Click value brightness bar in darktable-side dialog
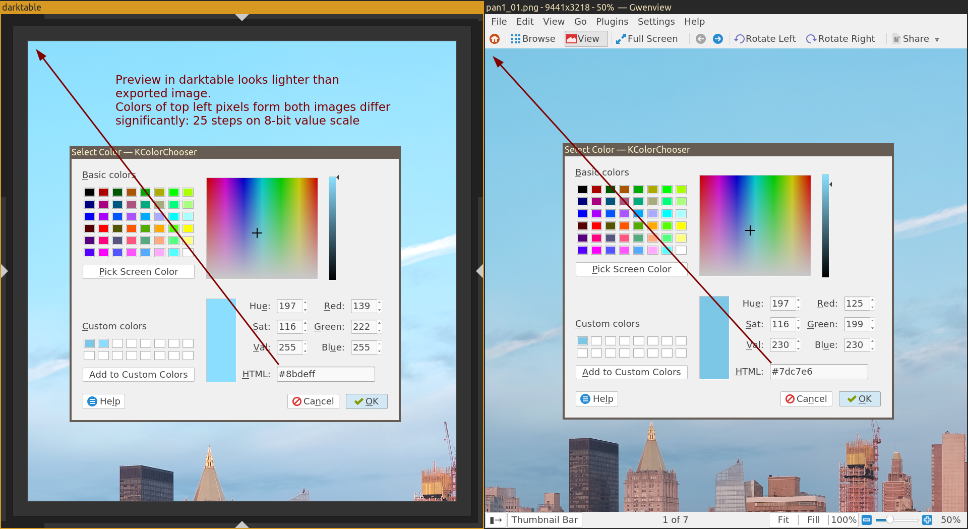Image resolution: width=968 pixels, height=529 pixels. (332, 228)
